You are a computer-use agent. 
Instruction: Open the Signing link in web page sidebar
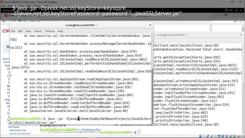[x=6, y=59]
